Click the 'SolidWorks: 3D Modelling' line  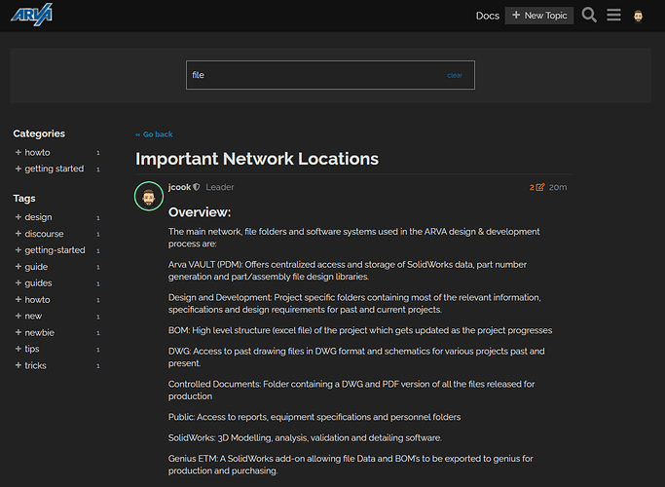(305, 437)
